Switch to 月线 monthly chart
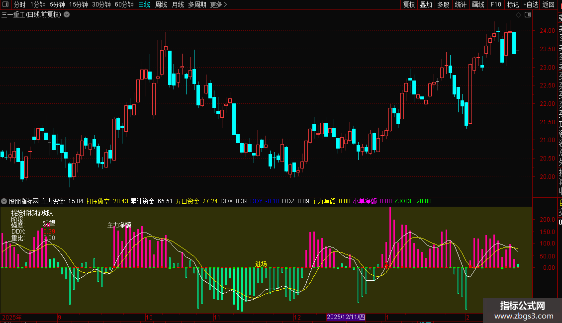The height and width of the screenshot is (323, 562). point(178,4)
